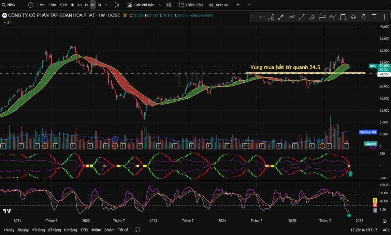Select the weekly W timeframe
Screen dimensions: 391x235
[x=93, y=5]
